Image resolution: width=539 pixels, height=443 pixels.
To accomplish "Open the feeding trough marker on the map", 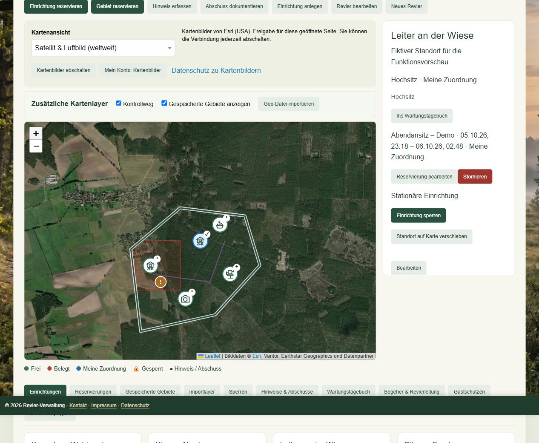I will [220, 224].
